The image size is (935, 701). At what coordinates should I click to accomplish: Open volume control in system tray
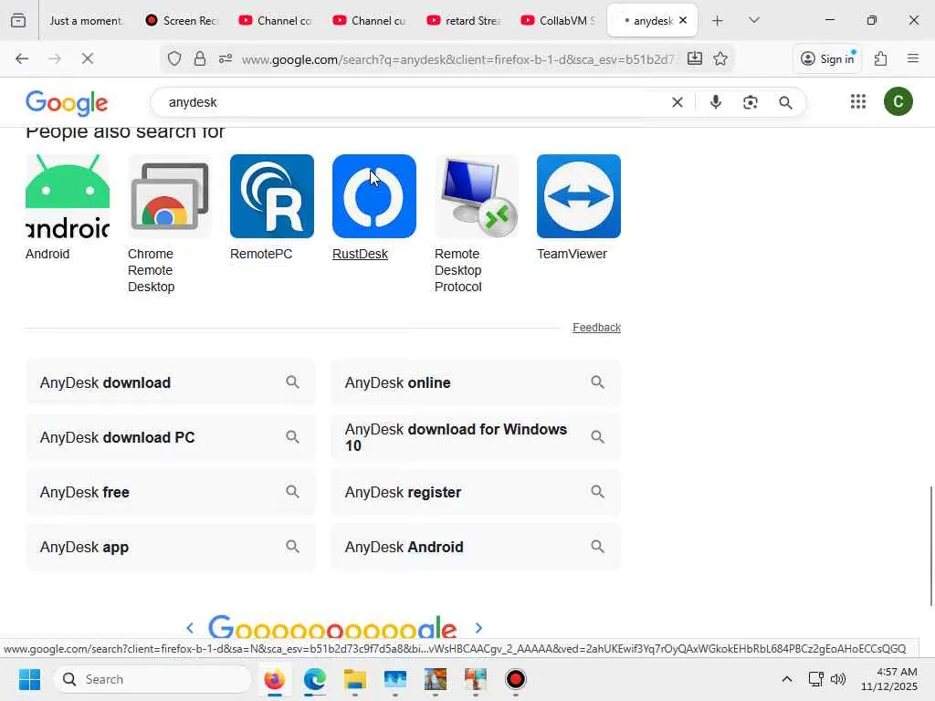pos(838,679)
